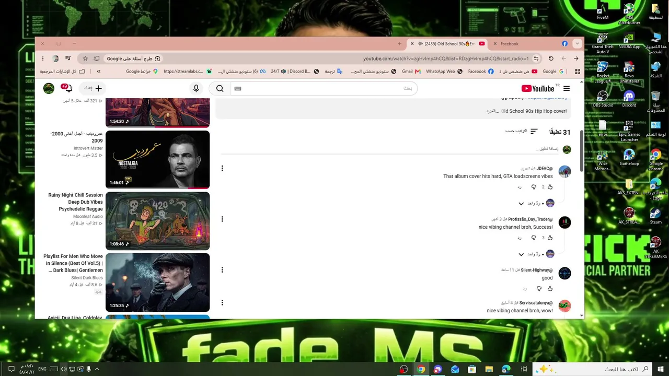Open the YouTube hamburger guide menu
This screenshot has width=669, height=376.
click(567, 89)
